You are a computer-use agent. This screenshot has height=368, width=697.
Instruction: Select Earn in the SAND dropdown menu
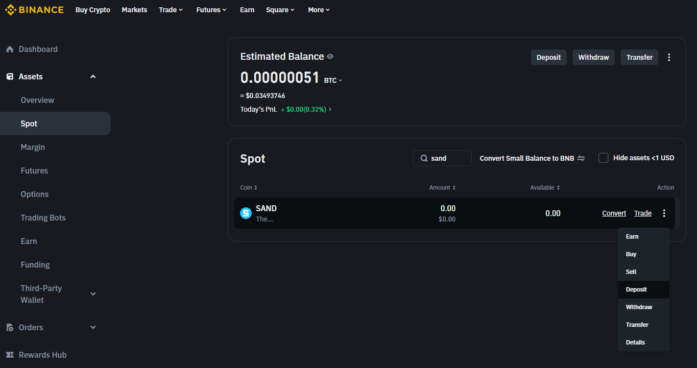[644, 237]
